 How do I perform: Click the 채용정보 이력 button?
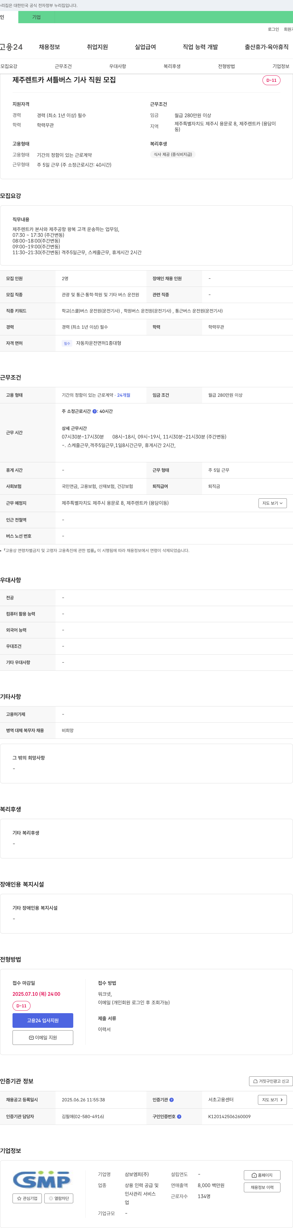coord(262,1187)
